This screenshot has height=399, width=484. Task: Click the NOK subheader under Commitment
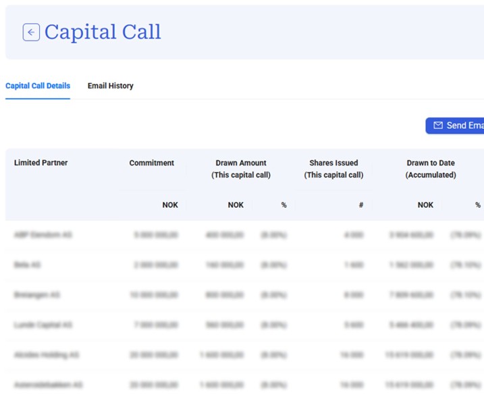170,205
